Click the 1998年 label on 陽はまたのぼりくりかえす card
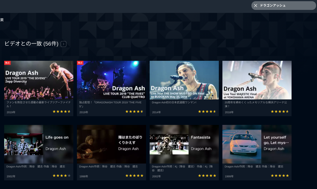317x189 pixels. pyautogui.click(x=84, y=176)
